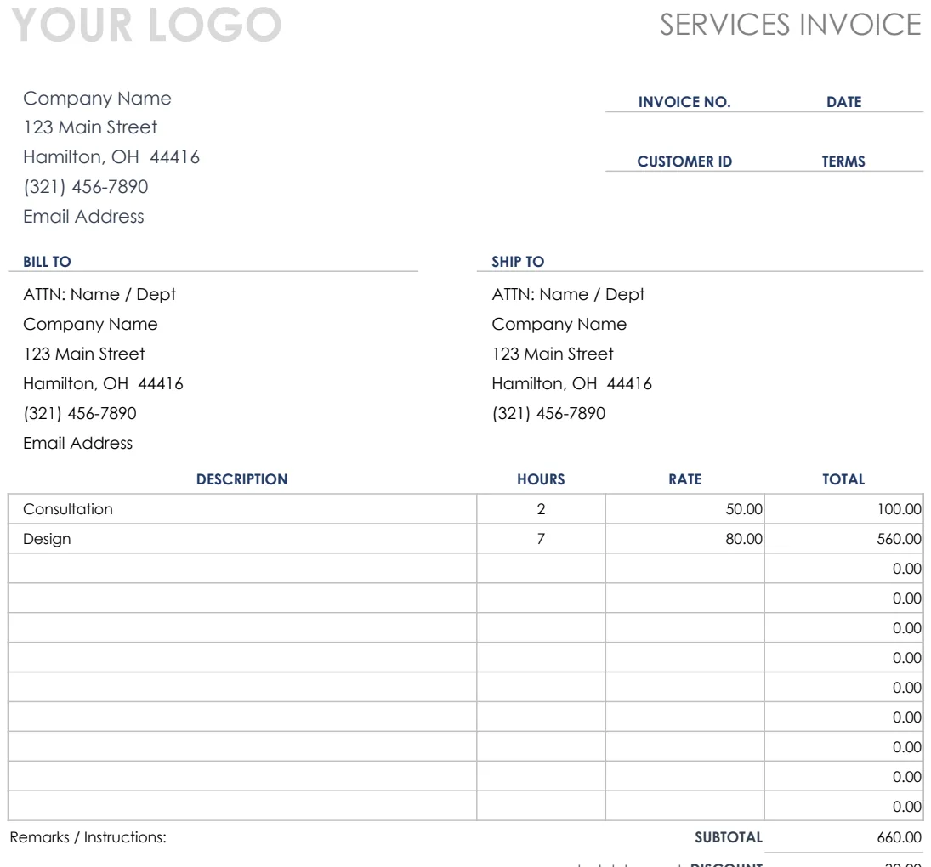Click the DATE header label

click(x=843, y=102)
